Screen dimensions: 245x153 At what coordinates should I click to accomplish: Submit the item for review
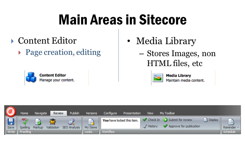pos(178,120)
